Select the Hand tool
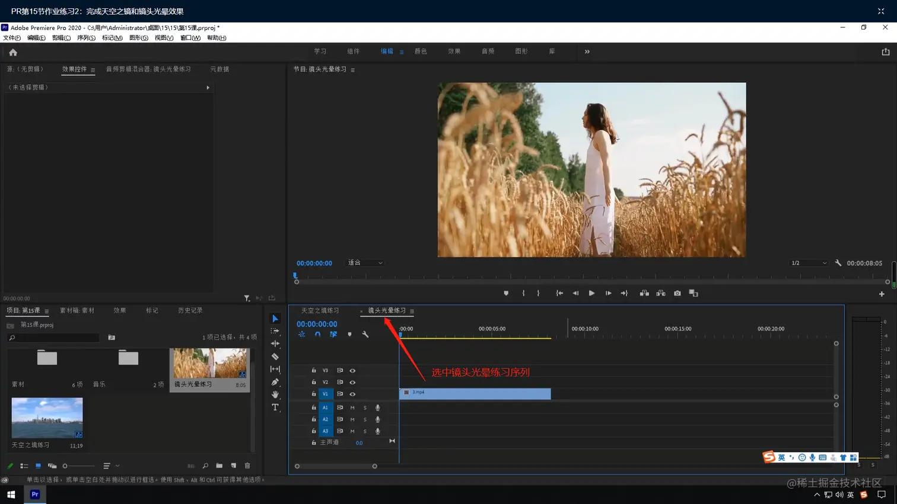This screenshot has height=504, width=897. (275, 394)
